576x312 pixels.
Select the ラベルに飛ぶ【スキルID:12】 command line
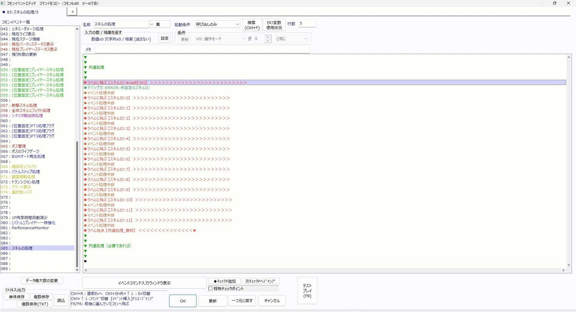158,220
